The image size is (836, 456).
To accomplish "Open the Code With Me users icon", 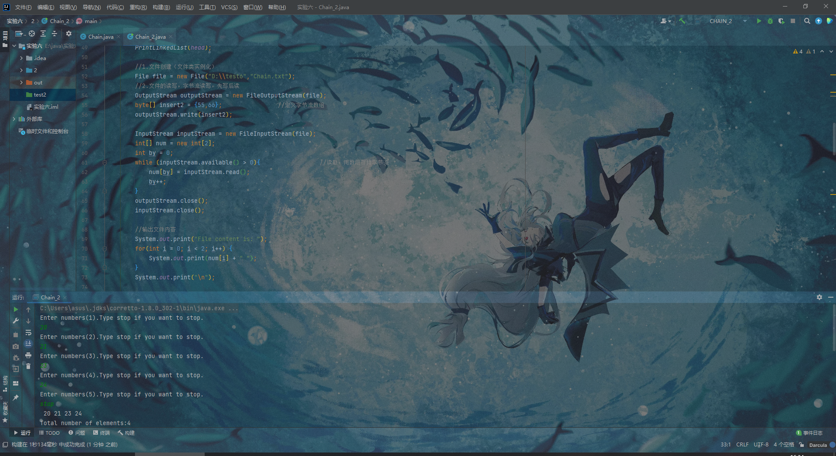I will [665, 21].
